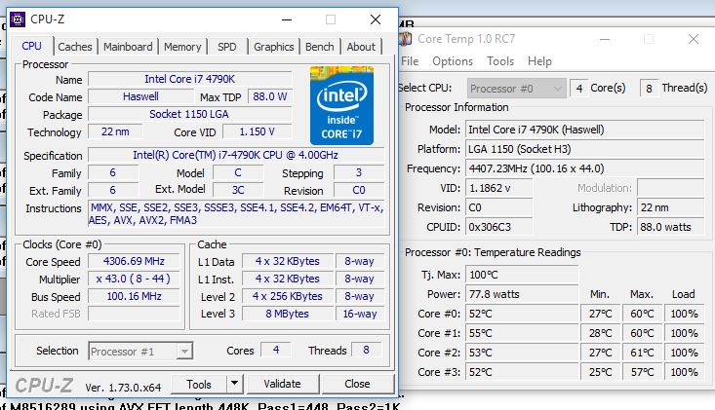The image size is (715, 410).
Task: Click the Core Temp threads count field 8
Action: coord(649,89)
